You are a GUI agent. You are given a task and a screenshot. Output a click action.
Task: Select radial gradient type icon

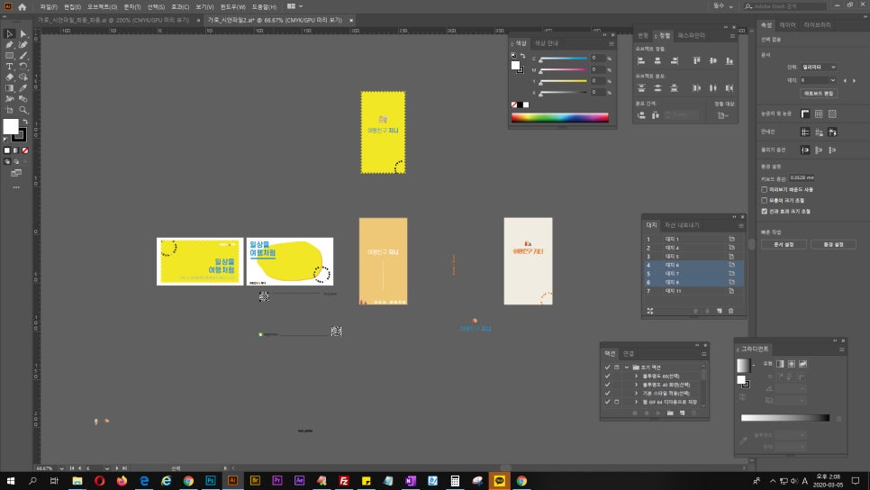tap(792, 364)
